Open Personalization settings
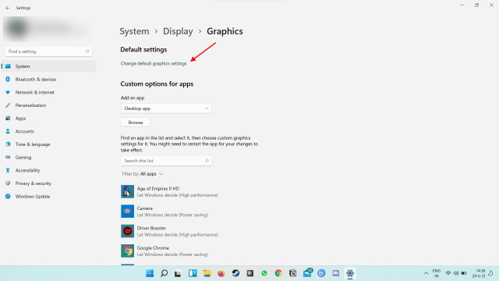Screen dimensions: 499x281 (x=48, y=105)
